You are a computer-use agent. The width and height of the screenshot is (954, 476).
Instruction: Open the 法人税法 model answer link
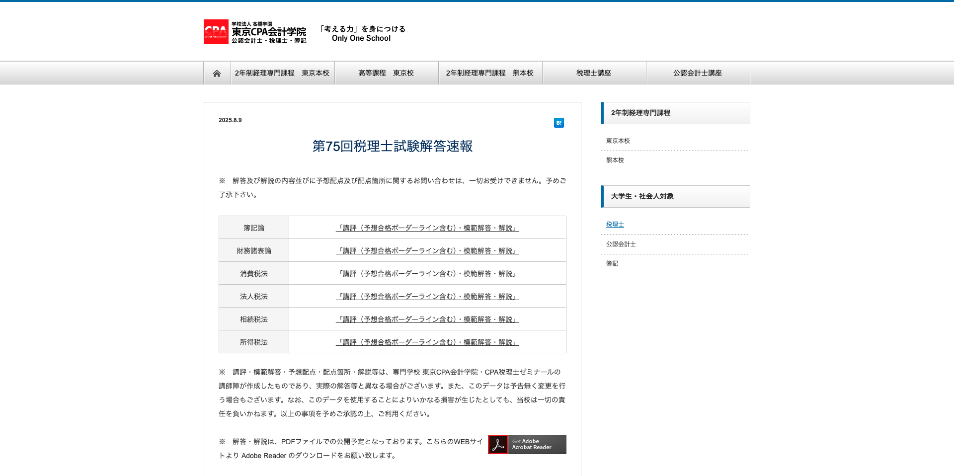tap(427, 297)
